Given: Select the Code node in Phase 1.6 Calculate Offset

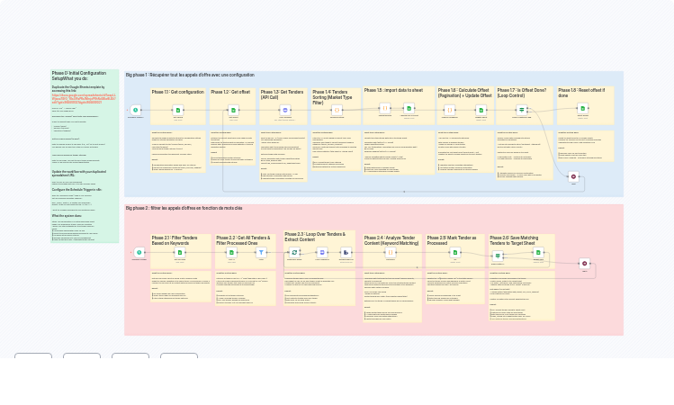Looking at the screenshot, I should [450, 110].
